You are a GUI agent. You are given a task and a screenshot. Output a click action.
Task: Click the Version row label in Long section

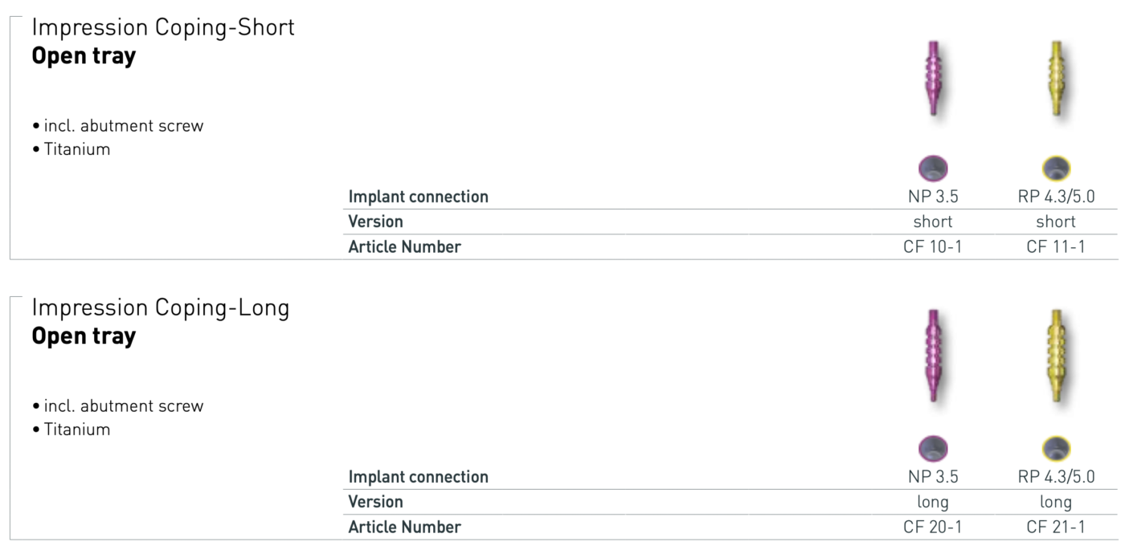(375, 502)
